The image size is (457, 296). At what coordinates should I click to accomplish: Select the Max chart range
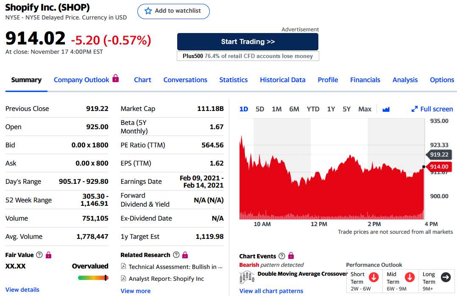pyautogui.click(x=365, y=109)
